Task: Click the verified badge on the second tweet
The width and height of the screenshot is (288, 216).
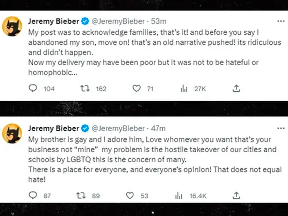Action: [85, 128]
